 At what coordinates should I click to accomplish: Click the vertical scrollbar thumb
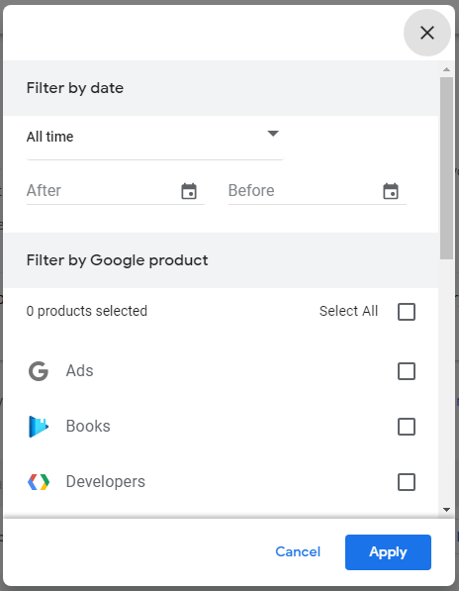click(x=446, y=168)
